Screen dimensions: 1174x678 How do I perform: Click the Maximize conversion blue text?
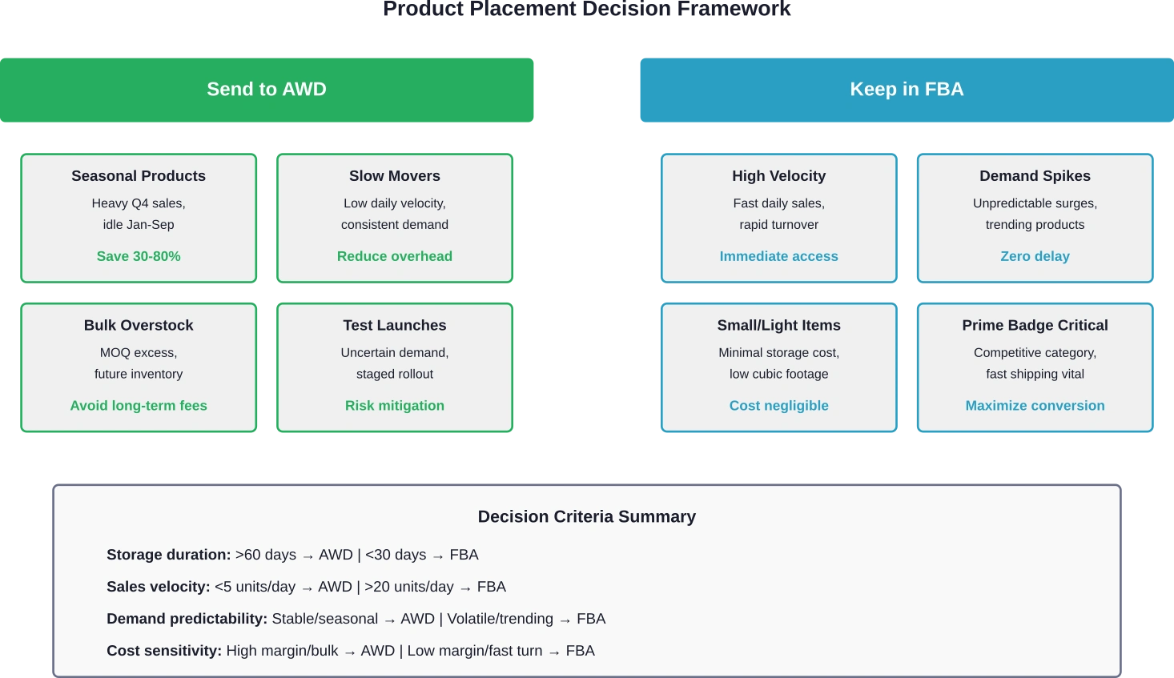[x=1035, y=406]
